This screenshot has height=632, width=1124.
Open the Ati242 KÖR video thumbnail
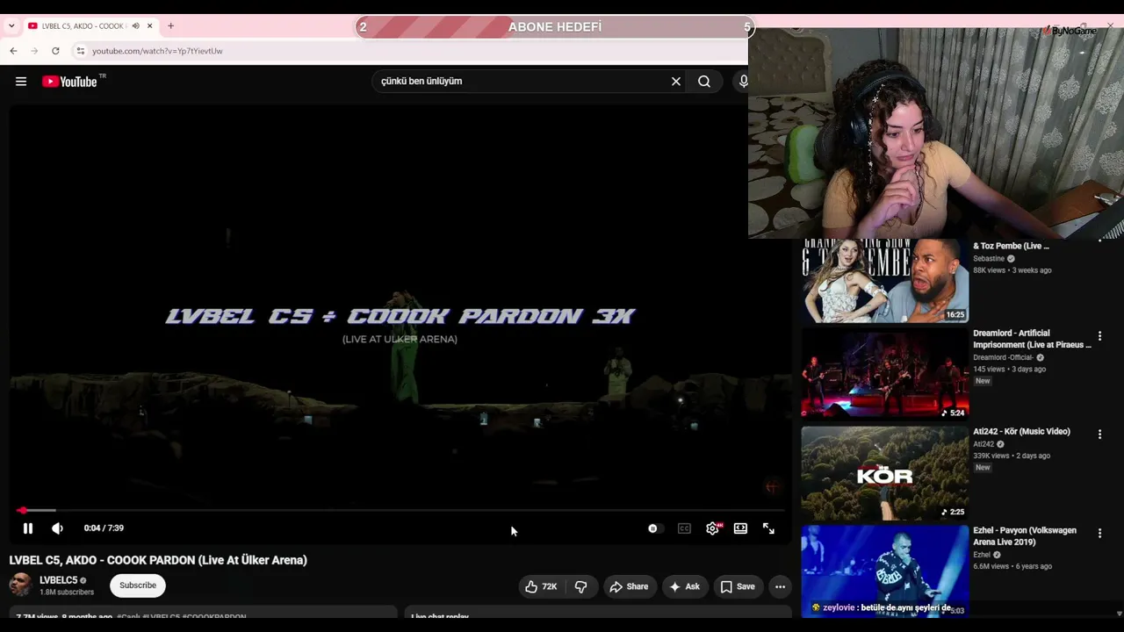[885, 473]
